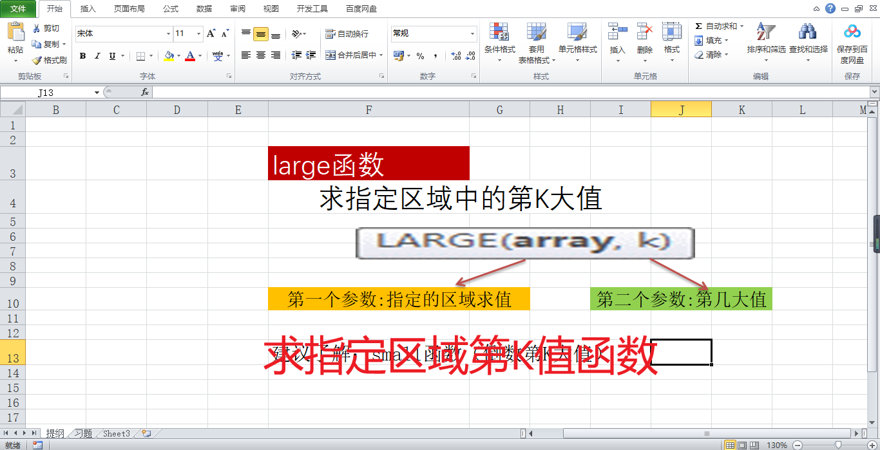Expand the formula bar chevron
880x450 pixels.
click(874, 93)
